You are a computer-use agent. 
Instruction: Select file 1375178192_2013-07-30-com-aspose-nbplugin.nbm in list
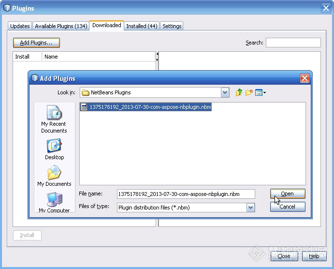(x=146, y=107)
